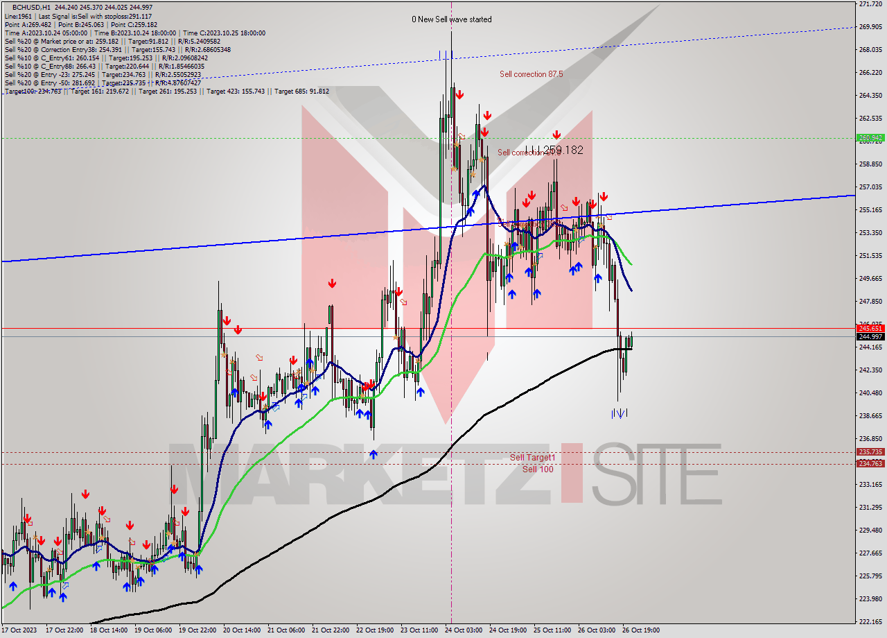Click the '24 Oct 19:00' time label

507,630
